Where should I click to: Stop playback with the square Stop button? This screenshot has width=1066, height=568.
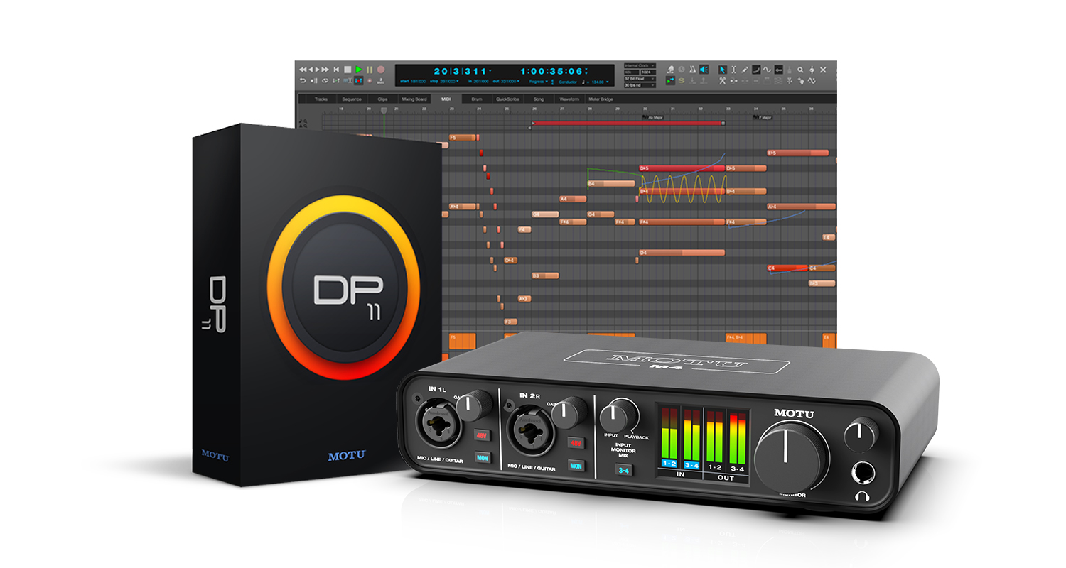coord(348,70)
